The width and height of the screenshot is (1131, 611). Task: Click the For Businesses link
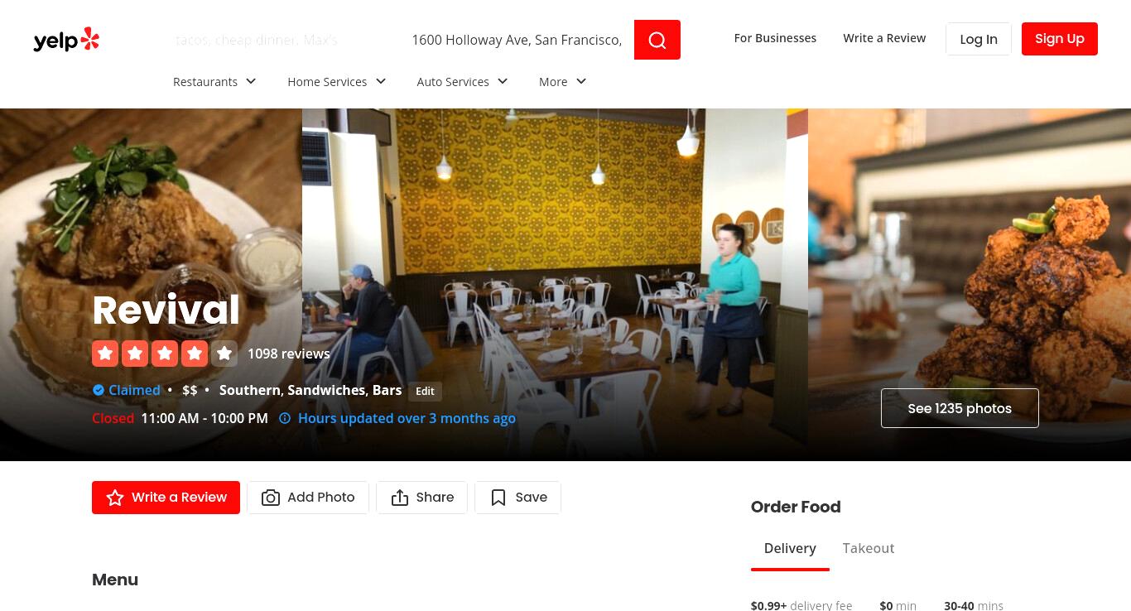pyautogui.click(x=775, y=38)
